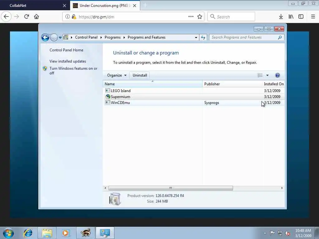Viewport: 319px width, 239px height.
Task: Click the search magnifier icon
Action: pos(280,37)
